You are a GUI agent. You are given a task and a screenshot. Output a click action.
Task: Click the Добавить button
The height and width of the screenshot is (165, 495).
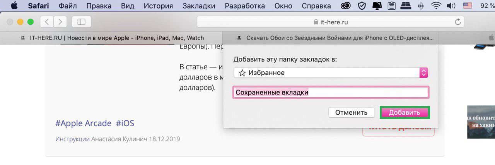point(405,113)
